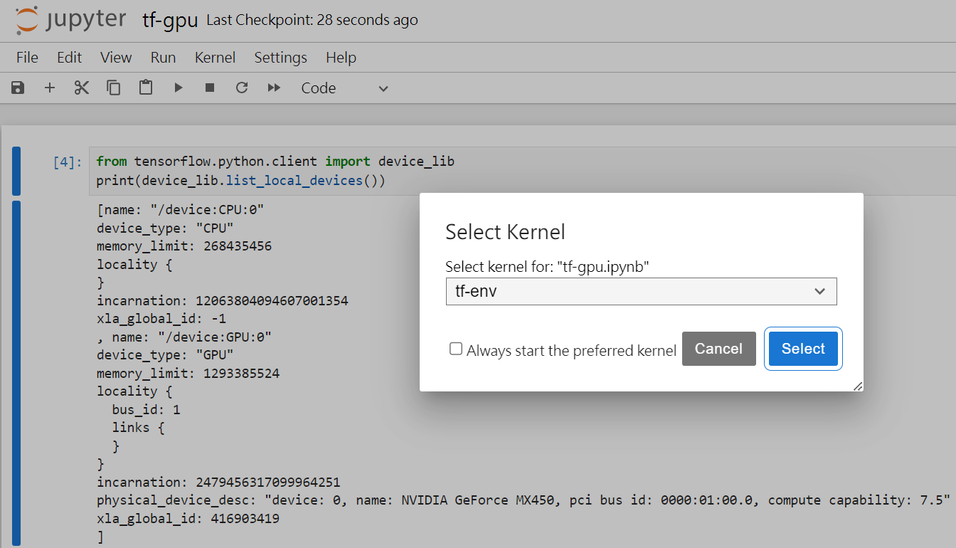Click the dialog resize handle corner
The height and width of the screenshot is (548, 956).
pos(857,386)
